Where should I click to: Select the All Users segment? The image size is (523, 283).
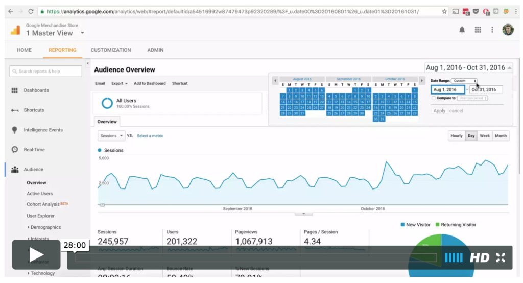tap(177, 103)
